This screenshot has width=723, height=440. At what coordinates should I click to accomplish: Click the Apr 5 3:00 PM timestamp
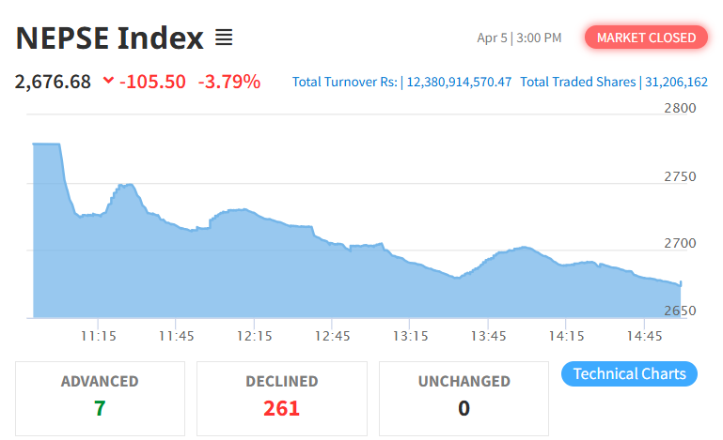coord(519,38)
